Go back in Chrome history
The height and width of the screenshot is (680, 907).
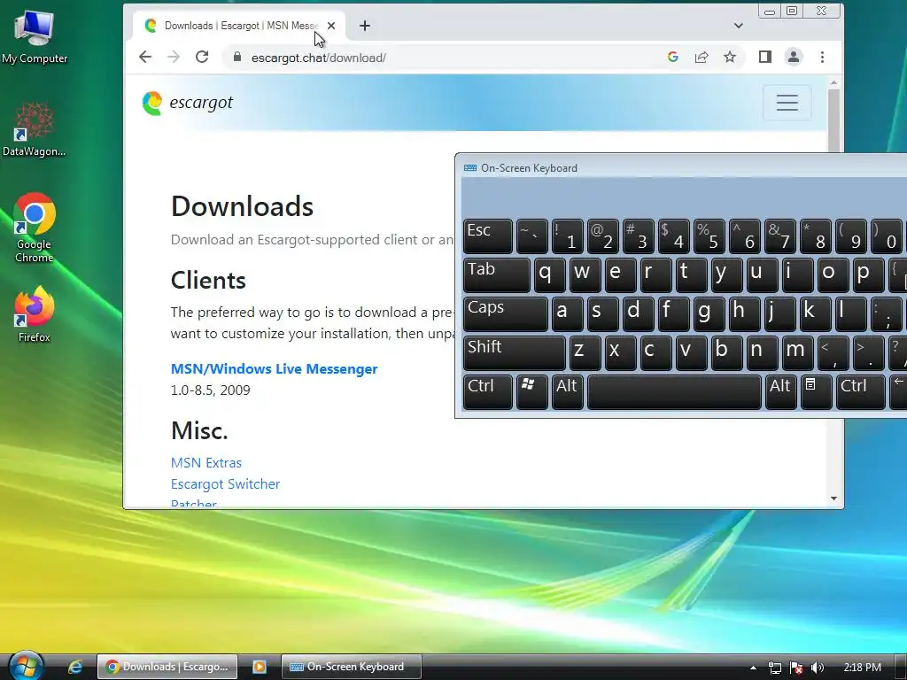(145, 57)
